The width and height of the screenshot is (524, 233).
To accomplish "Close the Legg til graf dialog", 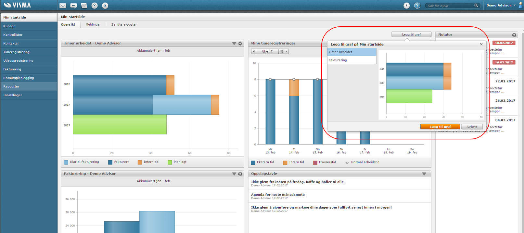I will click(x=481, y=44).
